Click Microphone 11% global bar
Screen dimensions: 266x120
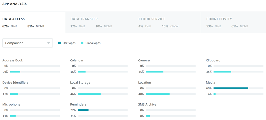[x=13, y=116]
